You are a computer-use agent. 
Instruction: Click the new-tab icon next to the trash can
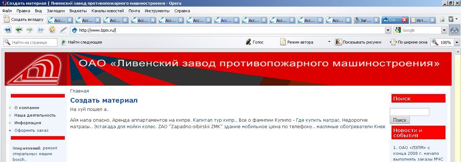tap(442, 20)
